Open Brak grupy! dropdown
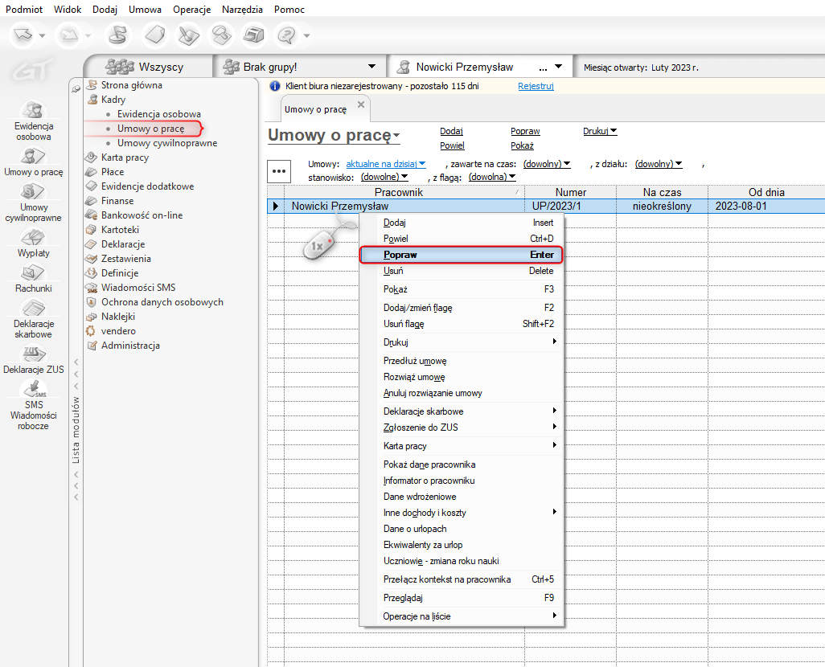The width and height of the screenshot is (825, 667). pyautogui.click(x=371, y=67)
